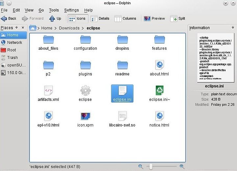Image resolution: width=237 pixels, height=171 pixels.
Task: Split the Dolphin view
Action: [178, 18]
